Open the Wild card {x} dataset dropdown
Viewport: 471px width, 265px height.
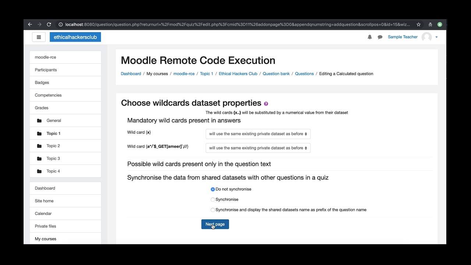pyautogui.click(x=258, y=134)
